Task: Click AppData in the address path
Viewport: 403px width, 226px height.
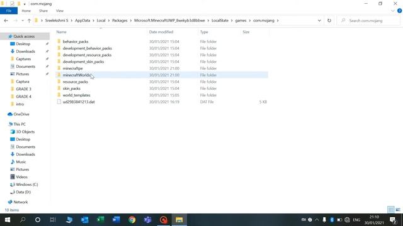Action: pyautogui.click(x=82, y=21)
